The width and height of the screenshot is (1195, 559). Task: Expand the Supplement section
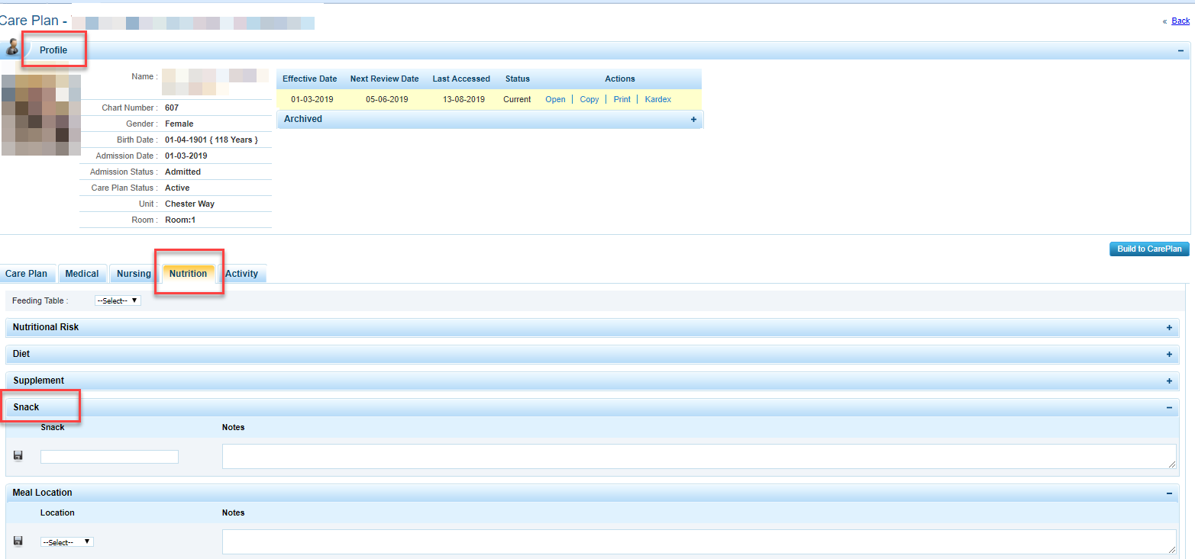(1168, 381)
